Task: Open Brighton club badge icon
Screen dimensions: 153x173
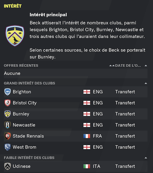Action: point(7,92)
